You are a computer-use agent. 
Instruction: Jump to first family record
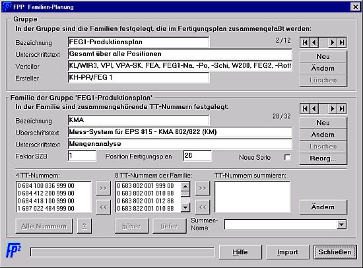(305, 109)
